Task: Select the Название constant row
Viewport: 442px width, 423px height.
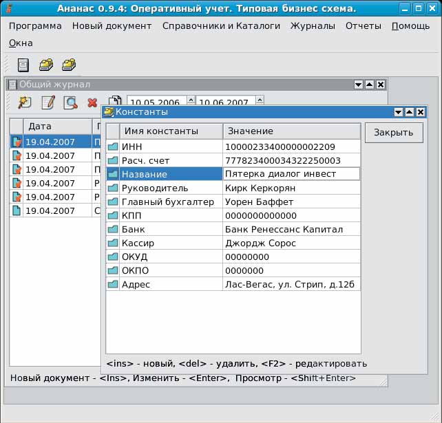Action: click(x=165, y=174)
